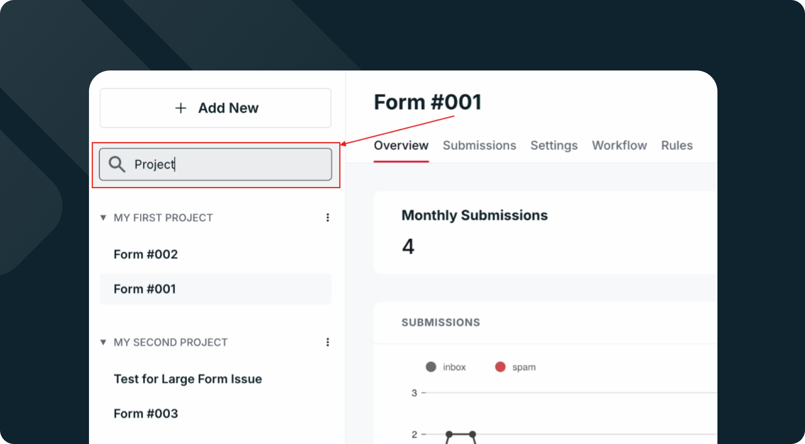This screenshot has width=805, height=444.
Task: Click the leftmost data point on the chart
Action: [x=449, y=434]
